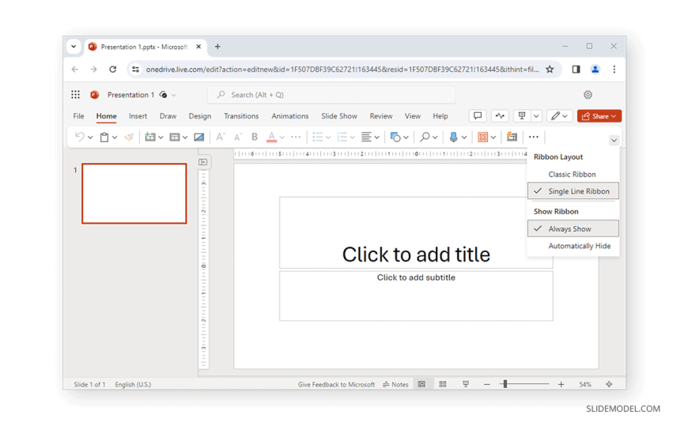Click the Undo arrow icon
The image size is (688, 426).
tap(79, 137)
